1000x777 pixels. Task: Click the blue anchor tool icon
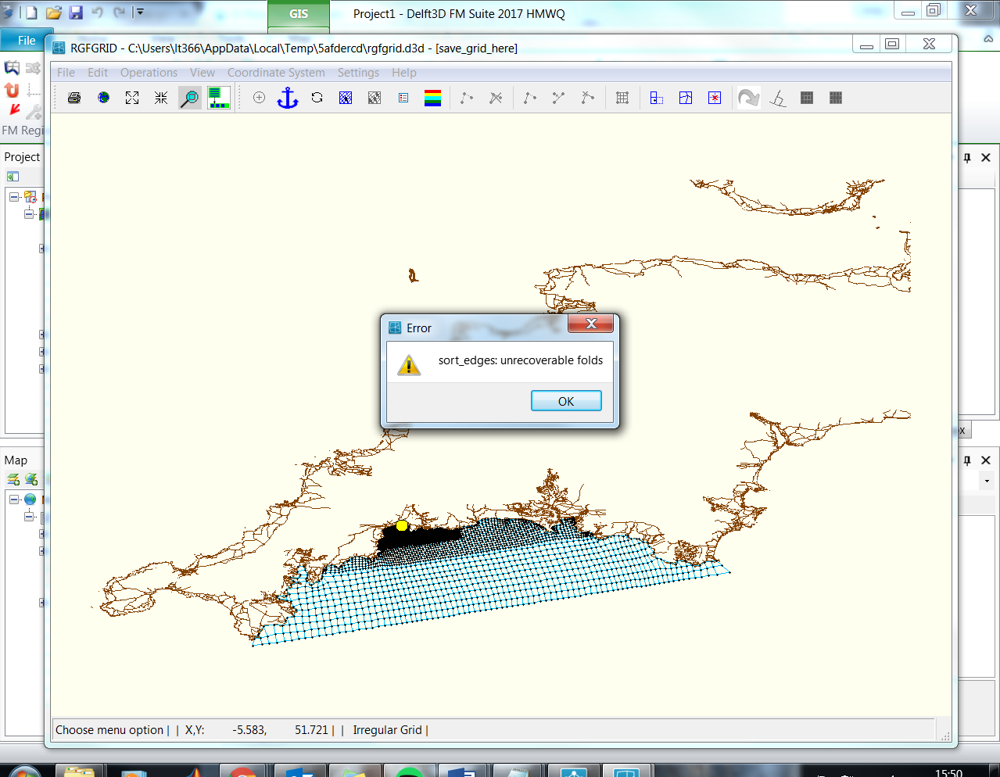point(288,98)
